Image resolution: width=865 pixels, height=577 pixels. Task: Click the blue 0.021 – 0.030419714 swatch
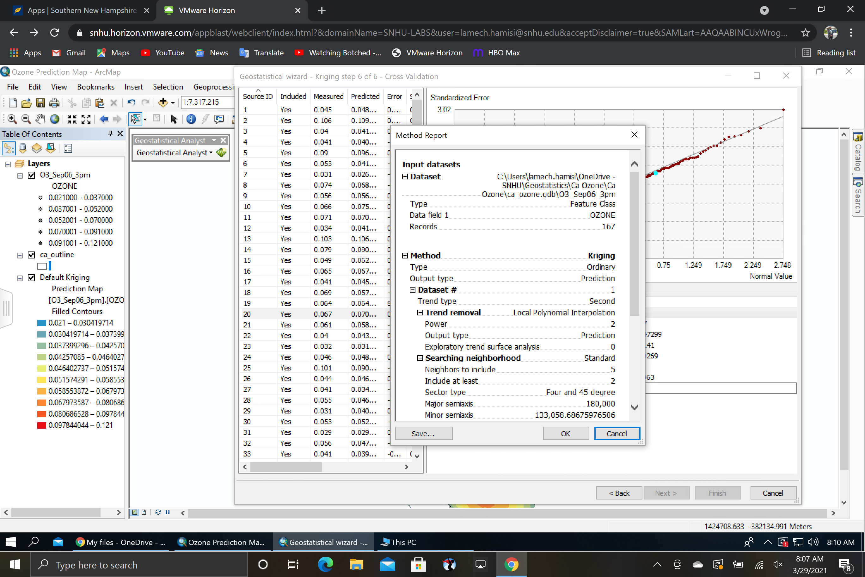(41, 323)
